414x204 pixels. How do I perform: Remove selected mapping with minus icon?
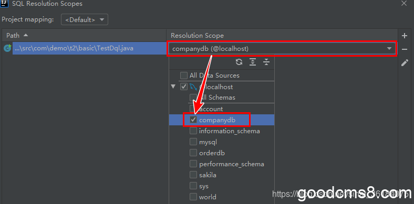coord(405,49)
